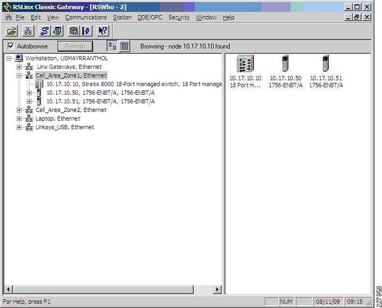Click Linx Gateways network icon
Viewport: 382px width, 308px height.
(29, 67)
